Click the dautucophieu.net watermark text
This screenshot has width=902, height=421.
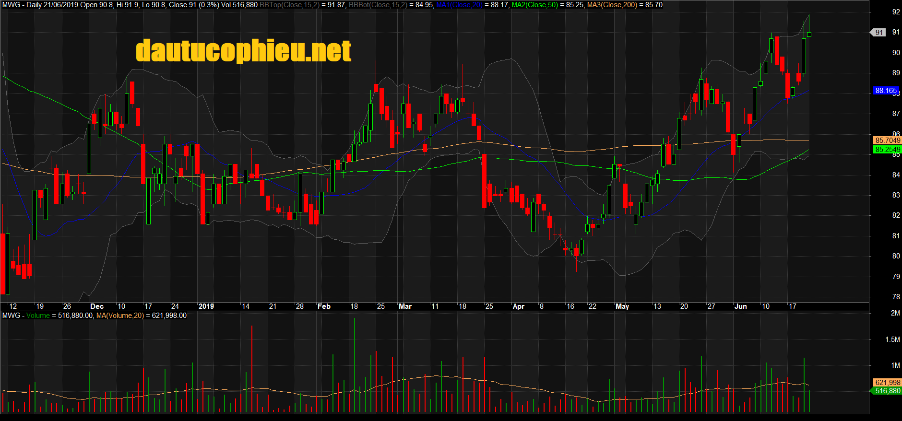(x=243, y=51)
